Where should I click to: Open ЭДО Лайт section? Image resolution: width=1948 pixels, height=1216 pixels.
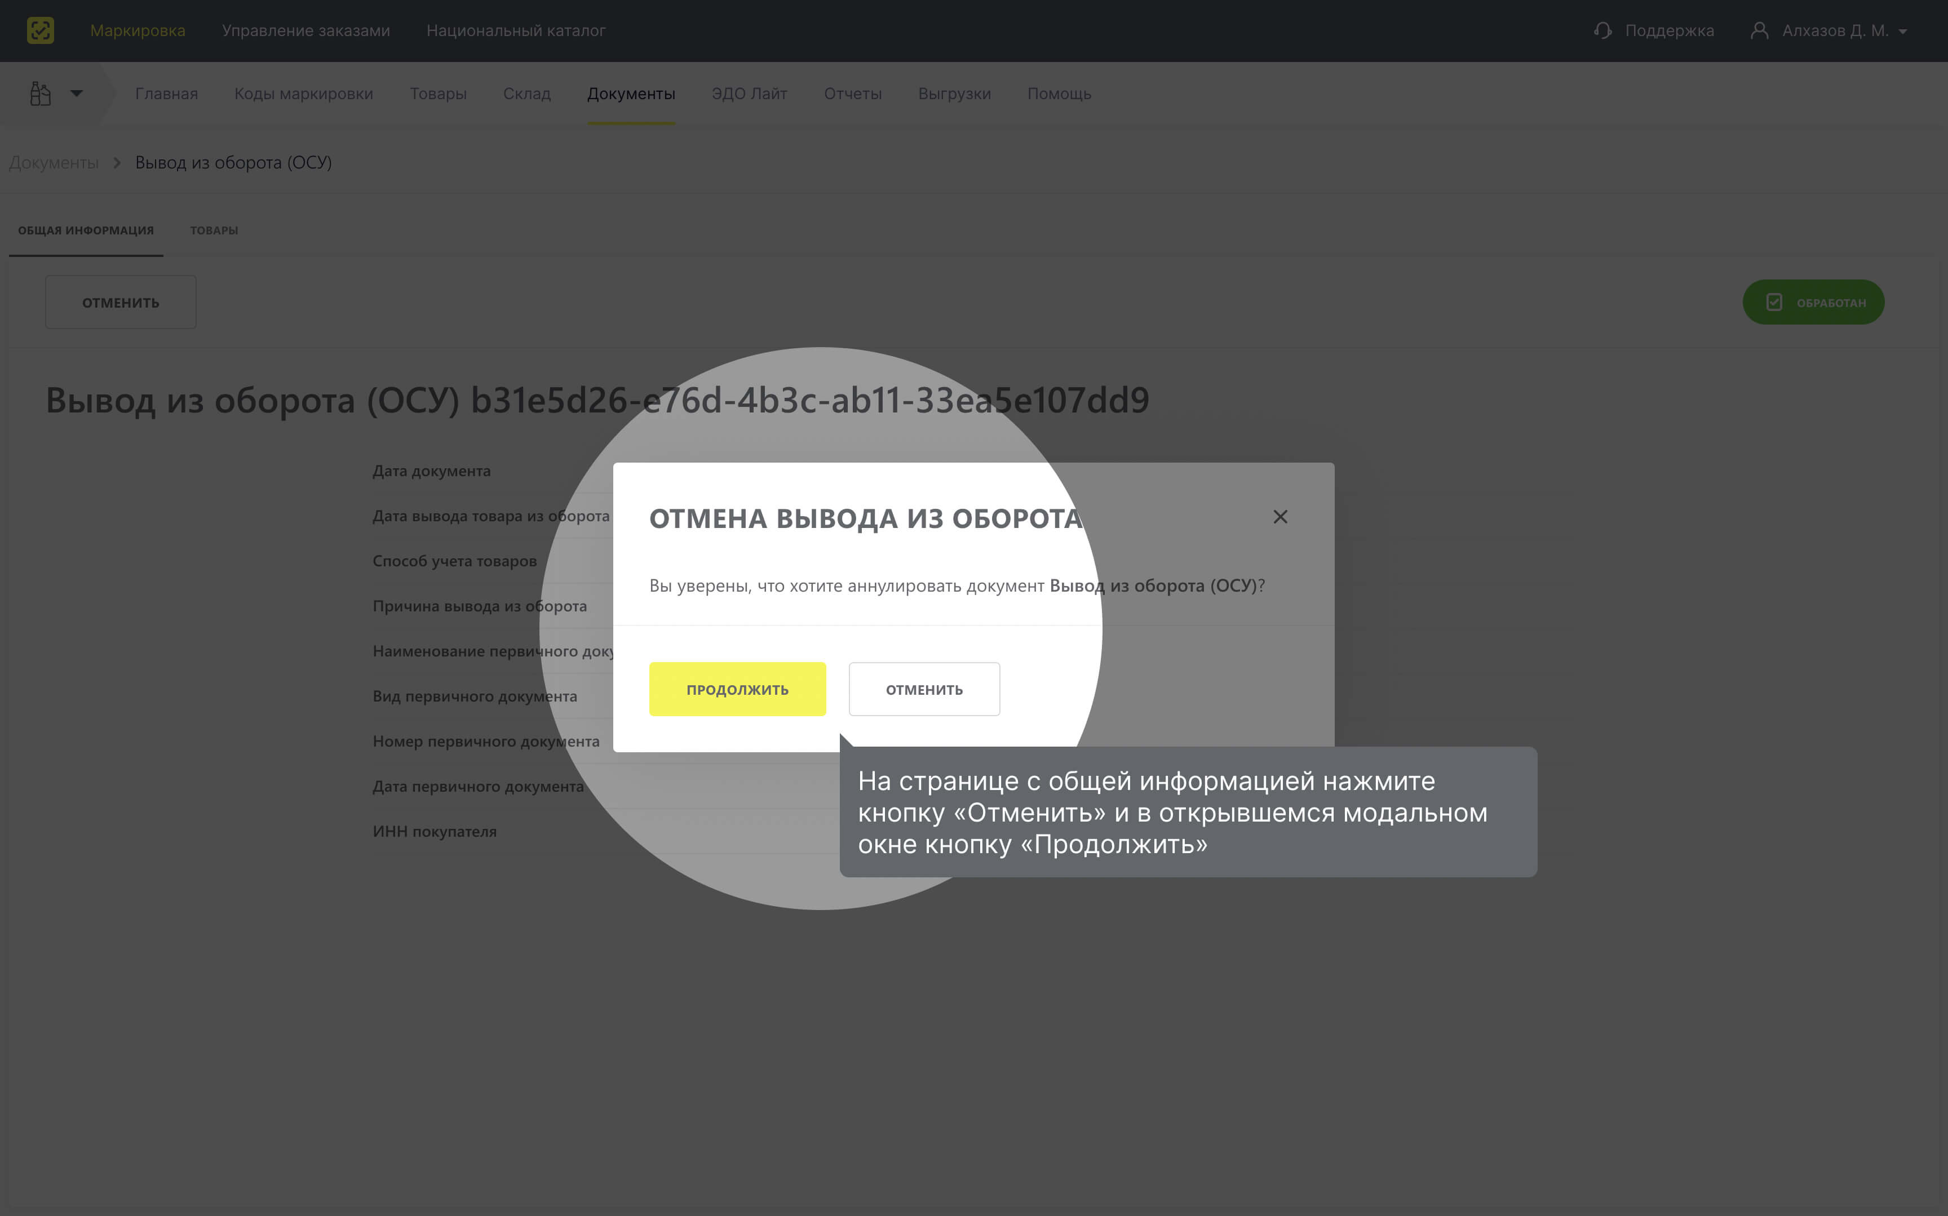click(x=749, y=94)
